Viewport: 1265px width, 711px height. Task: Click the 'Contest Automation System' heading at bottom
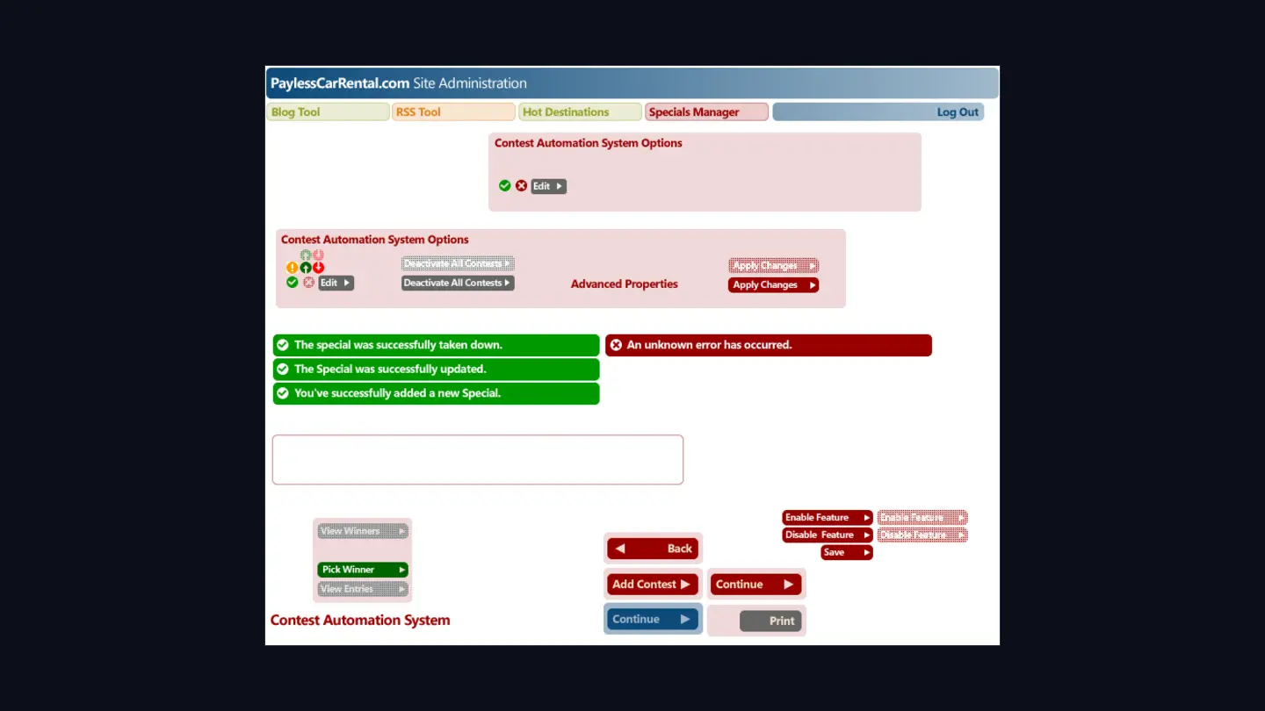[x=360, y=621]
